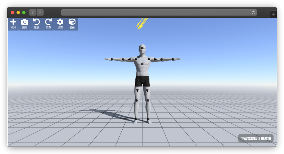The height and width of the screenshot is (154, 284).
Task: Open the 设置 (Settings) gear icon
Action: pos(60,22)
